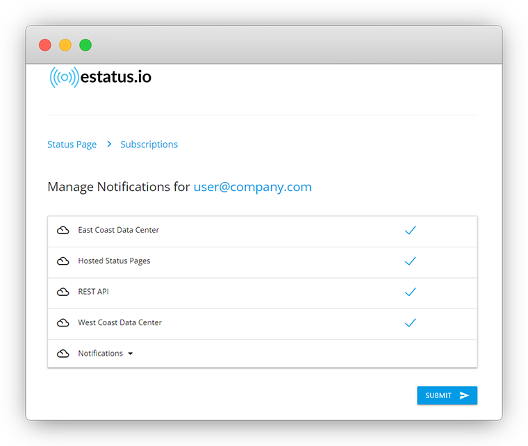Click the cloud icon beside West Coast Data Center

(x=63, y=323)
